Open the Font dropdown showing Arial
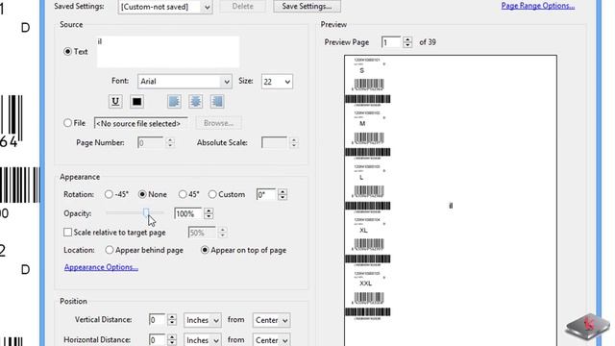The width and height of the screenshot is (615, 346). [x=184, y=81]
